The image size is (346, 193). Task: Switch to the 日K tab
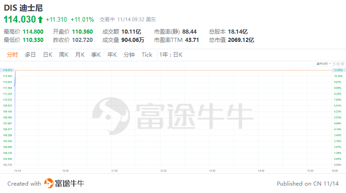tap(48, 55)
